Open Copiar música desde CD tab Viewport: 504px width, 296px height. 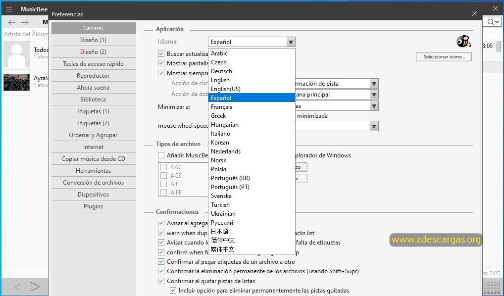click(94, 159)
